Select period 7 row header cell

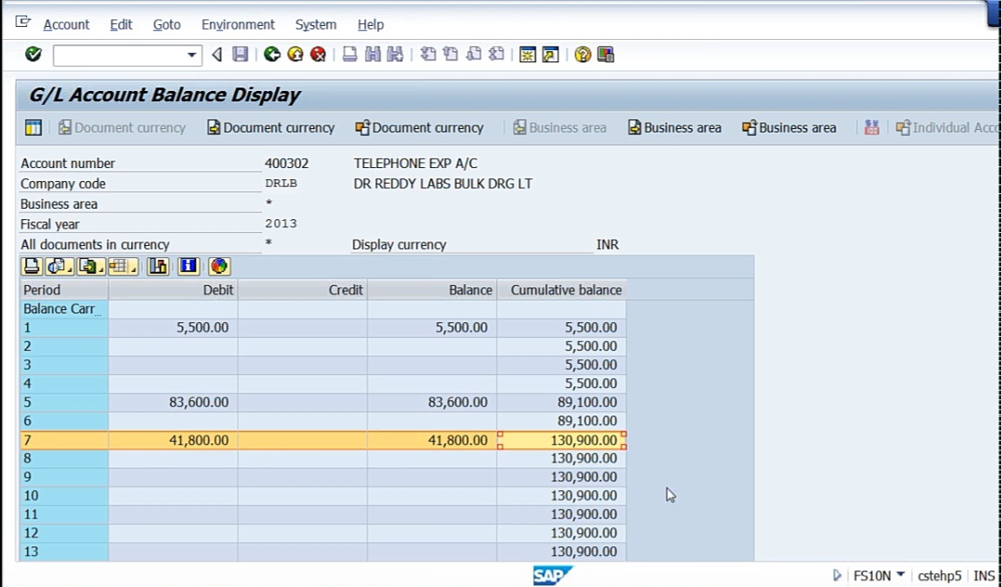click(64, 440)
